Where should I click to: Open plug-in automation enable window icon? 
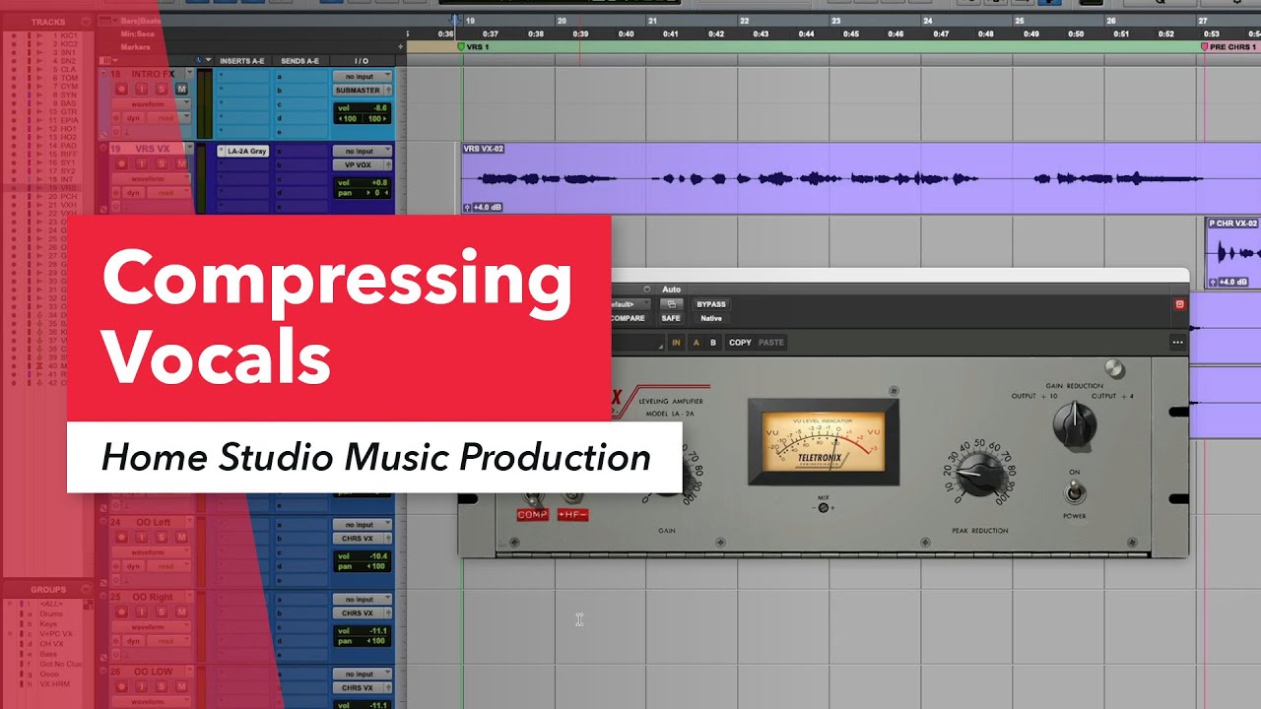671,304
